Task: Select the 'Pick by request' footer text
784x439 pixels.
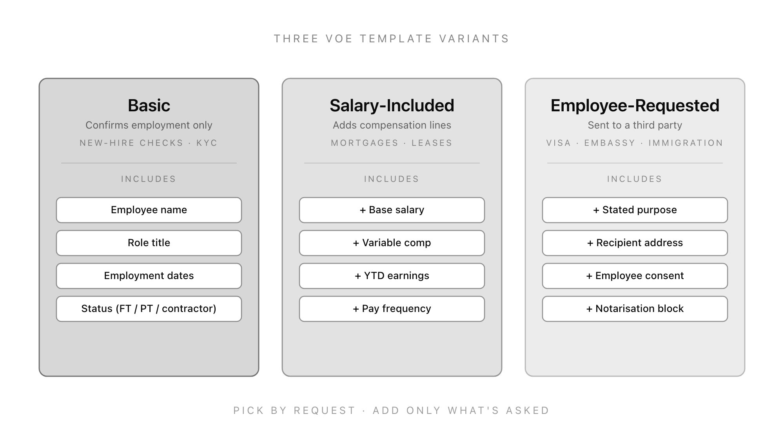Action: 392,410
